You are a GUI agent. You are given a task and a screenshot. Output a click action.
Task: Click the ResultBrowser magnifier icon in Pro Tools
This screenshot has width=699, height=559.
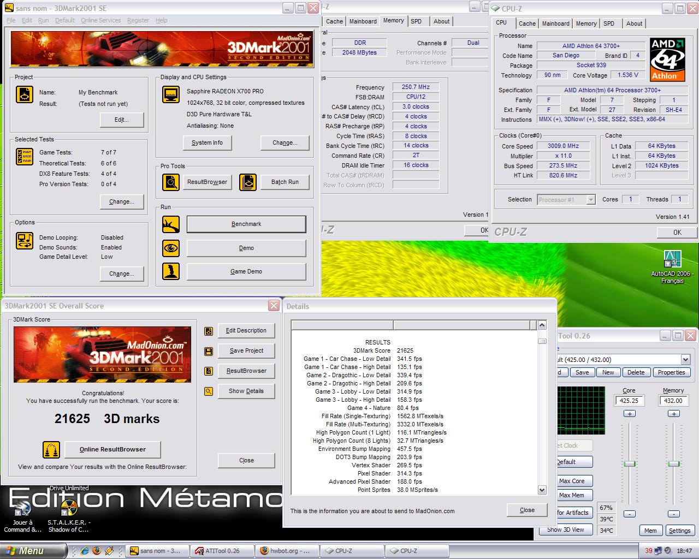click(171, 182)
